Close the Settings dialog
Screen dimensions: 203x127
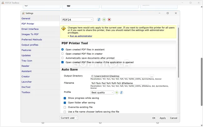(x=176, y=13)
